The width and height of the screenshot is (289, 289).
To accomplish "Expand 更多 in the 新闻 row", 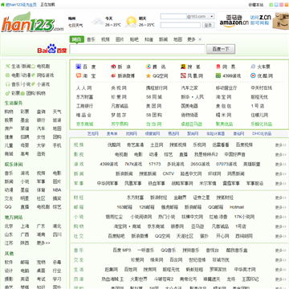I will [281, 174].
